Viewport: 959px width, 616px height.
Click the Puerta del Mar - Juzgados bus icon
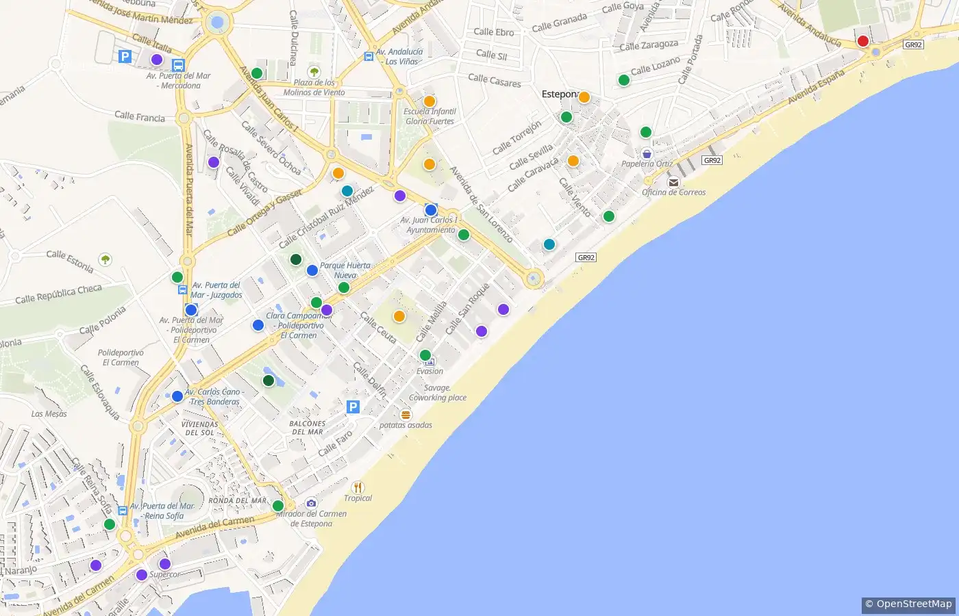(x=183, y=290)
